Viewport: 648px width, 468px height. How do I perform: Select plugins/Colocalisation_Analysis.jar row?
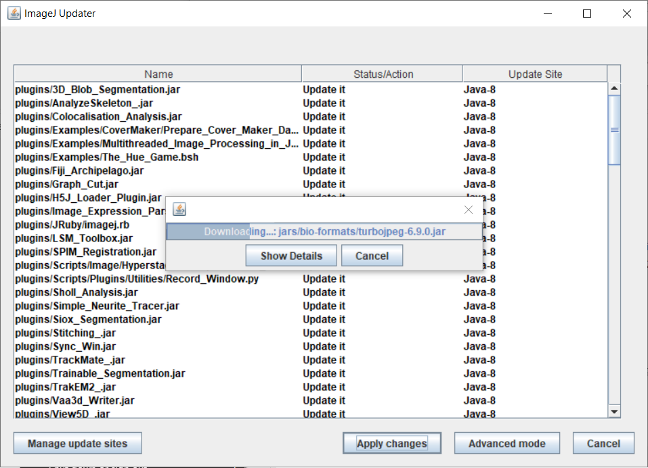311,117
